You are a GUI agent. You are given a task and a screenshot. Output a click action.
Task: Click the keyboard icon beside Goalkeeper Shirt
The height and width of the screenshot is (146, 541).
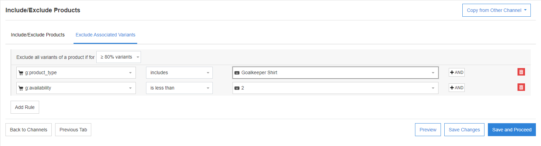(237, 73)
